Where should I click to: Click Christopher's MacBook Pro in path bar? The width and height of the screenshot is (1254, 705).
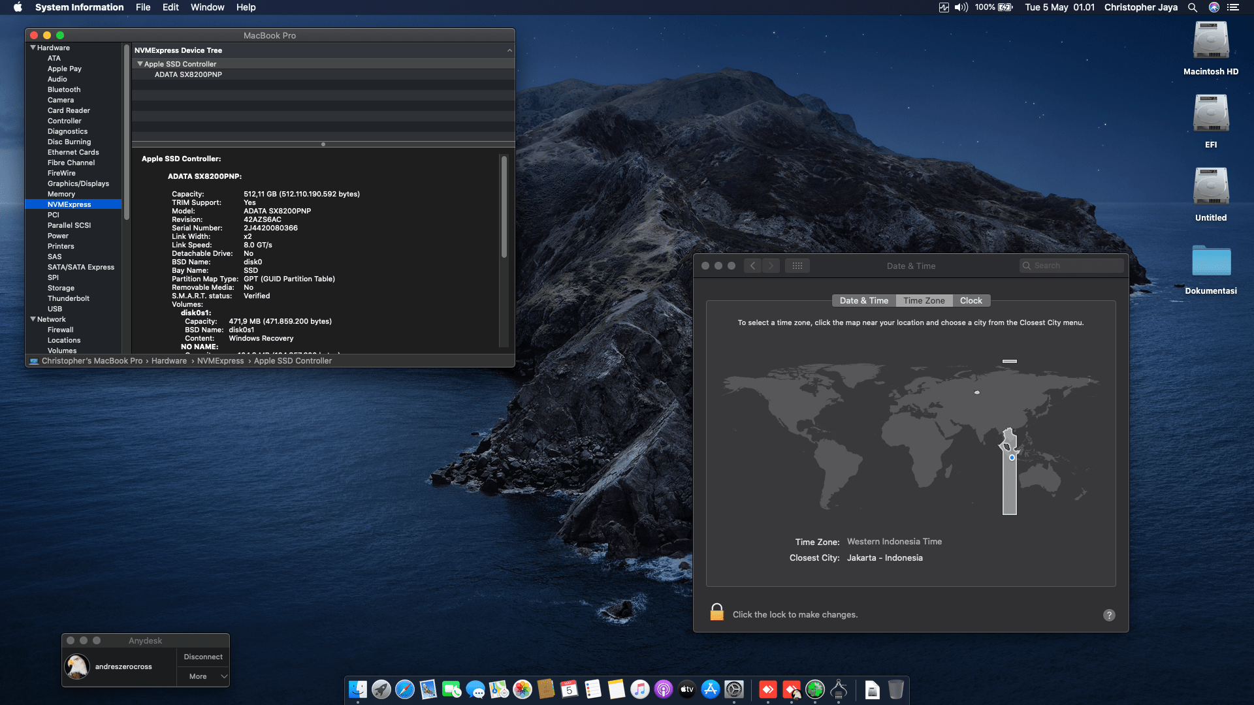click(x=92, y=360)
